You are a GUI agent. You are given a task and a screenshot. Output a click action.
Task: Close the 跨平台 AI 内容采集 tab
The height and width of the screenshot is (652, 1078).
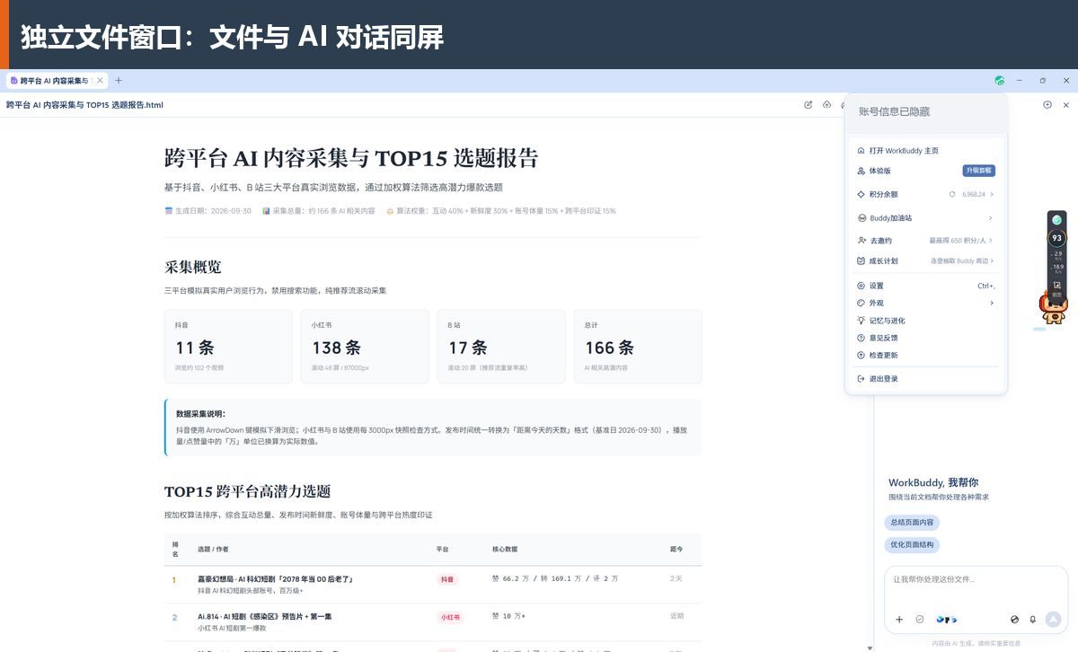(100, 81)
